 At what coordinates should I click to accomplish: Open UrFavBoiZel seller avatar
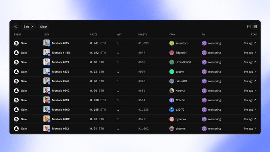[172, 62]
